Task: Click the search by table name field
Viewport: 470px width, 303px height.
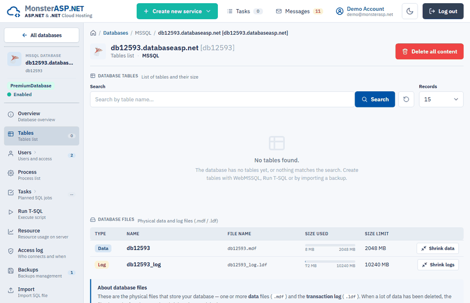Action: click(x=222, y=99)
